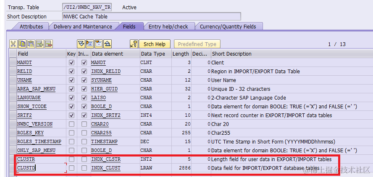Enable the Initial Values checkbox for CLUSTD
The height and width of the screenshot is (177, 373).
pyautogui.click(x=84, y=168)
